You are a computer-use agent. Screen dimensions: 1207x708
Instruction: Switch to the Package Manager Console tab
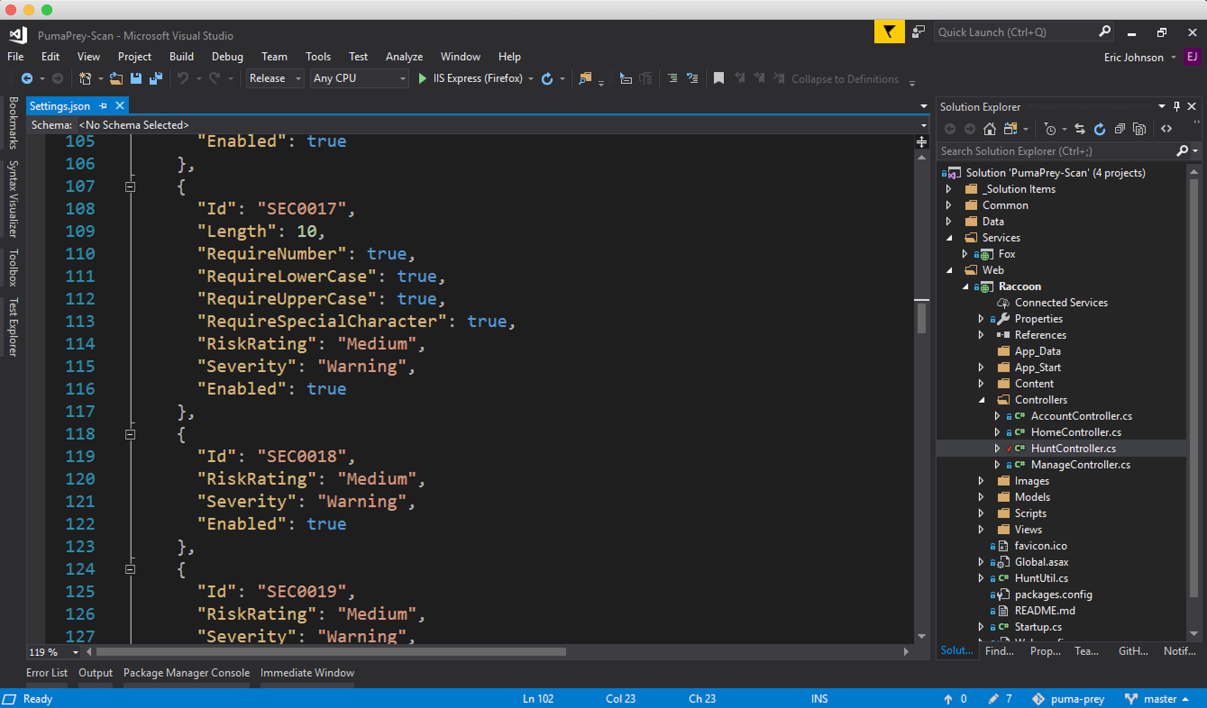point(186,672)
